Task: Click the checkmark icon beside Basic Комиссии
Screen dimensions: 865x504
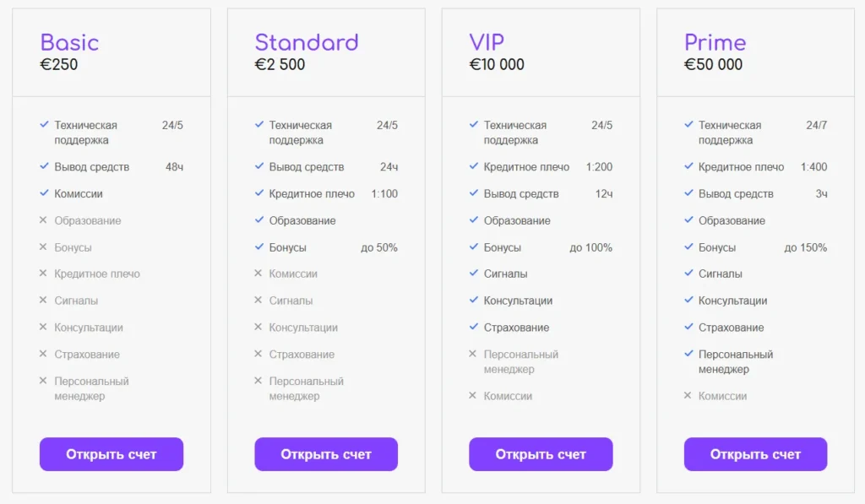Action: click(x=44, y=193)
